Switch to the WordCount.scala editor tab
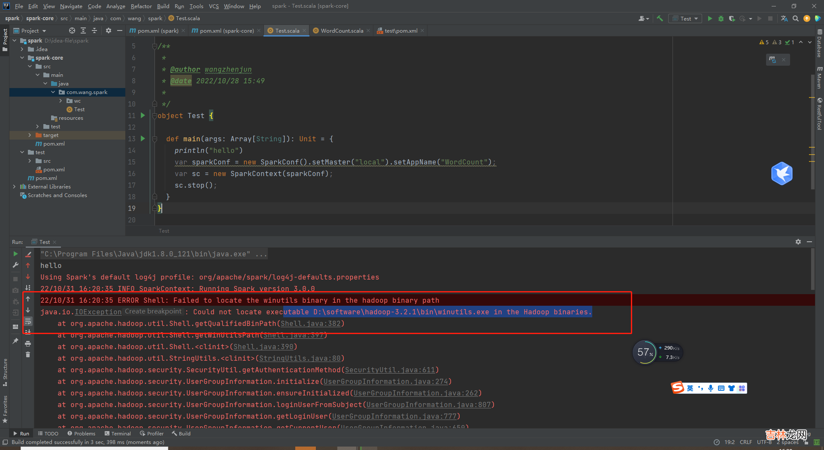Image resolution: width=824 pixels, height=450 pixels. [342, 30]
